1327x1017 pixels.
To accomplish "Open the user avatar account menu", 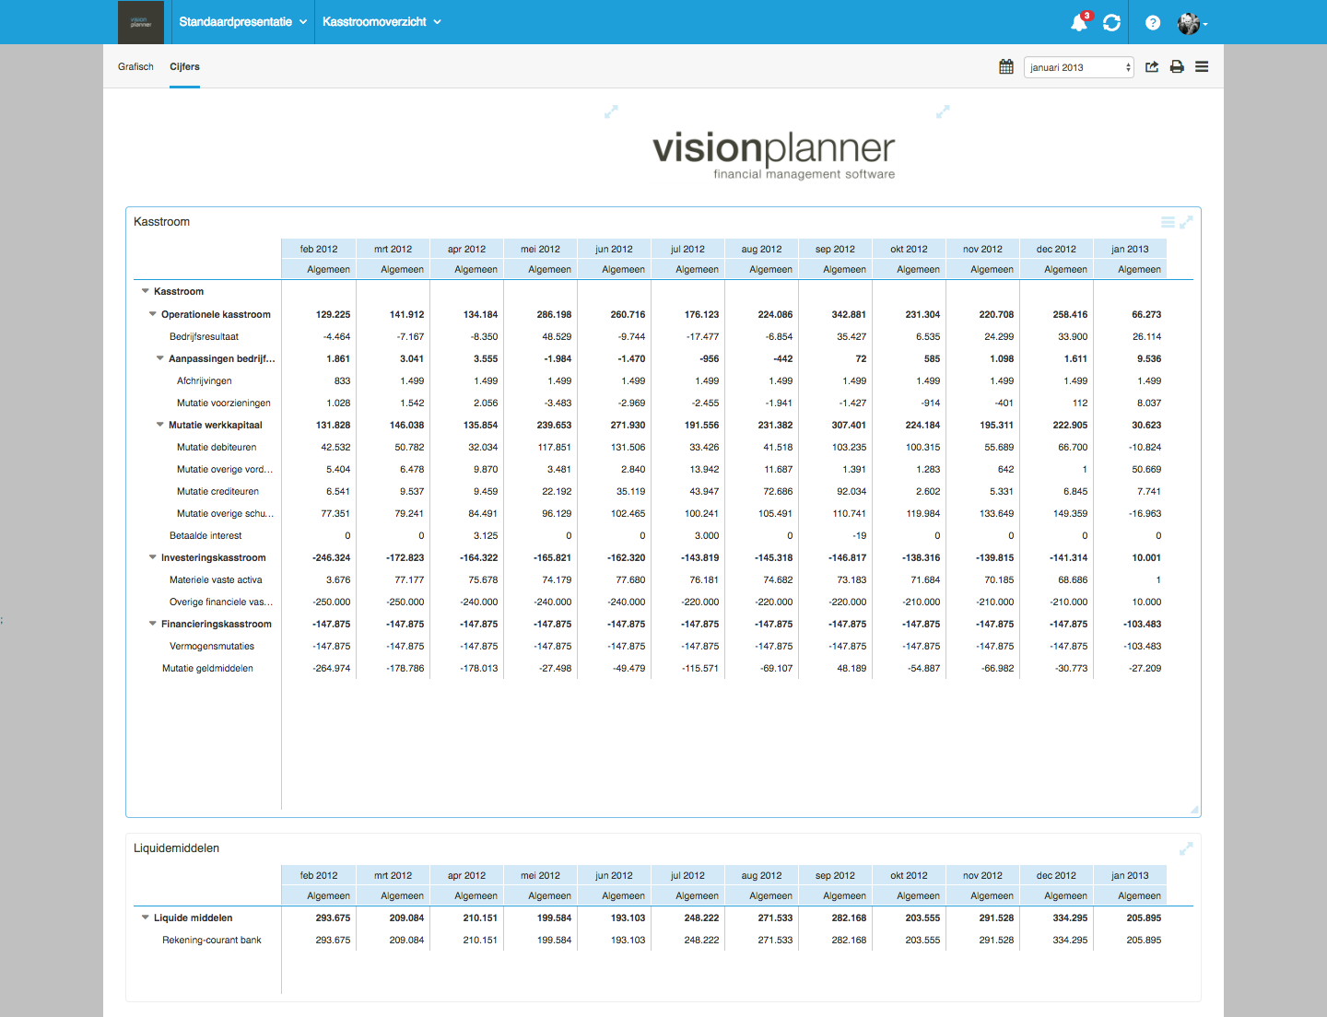I will coord(1192,23).
